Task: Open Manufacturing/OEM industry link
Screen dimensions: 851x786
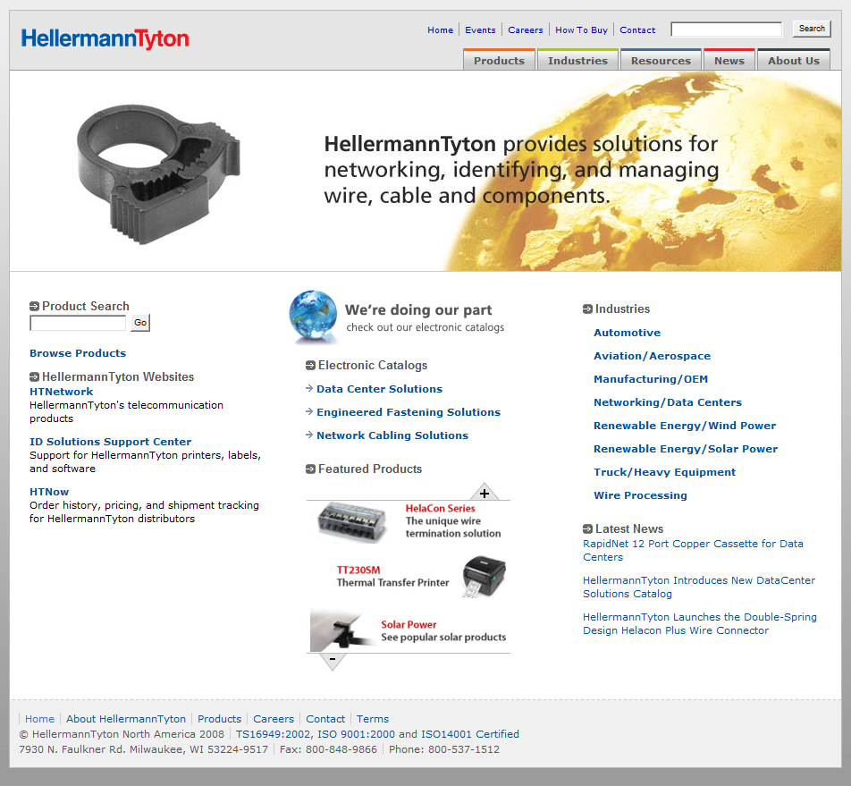Action: (651, 379)
